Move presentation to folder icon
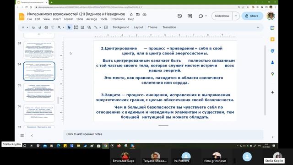 coord(138,14)
